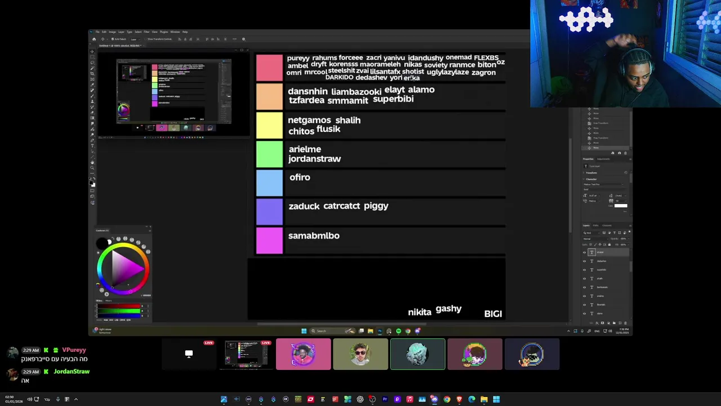Delete the current state in History panel
The height and width of the screenshot is (406, 721).
point(625,153)
